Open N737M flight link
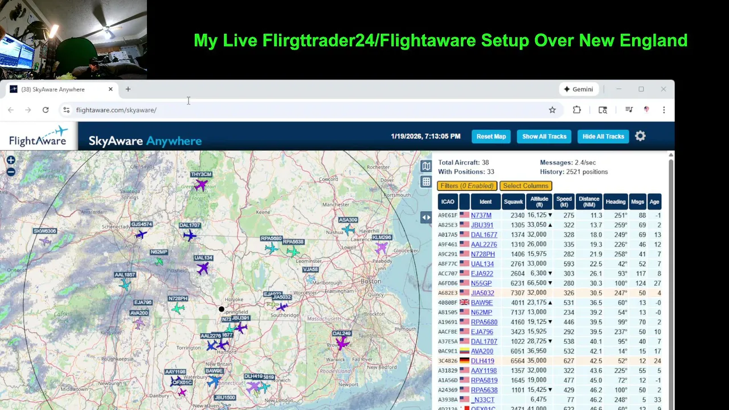 point(481,215)
